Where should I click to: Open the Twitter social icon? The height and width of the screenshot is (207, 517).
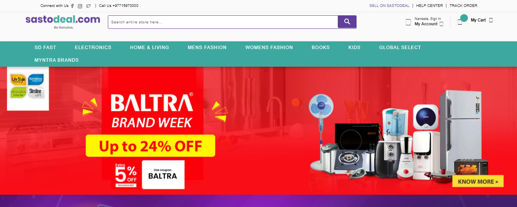click(89, 6)
